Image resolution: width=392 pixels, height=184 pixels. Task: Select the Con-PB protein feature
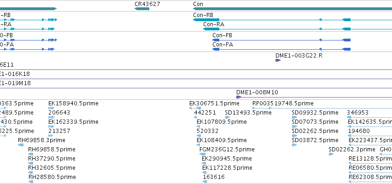tap(281, 40)
